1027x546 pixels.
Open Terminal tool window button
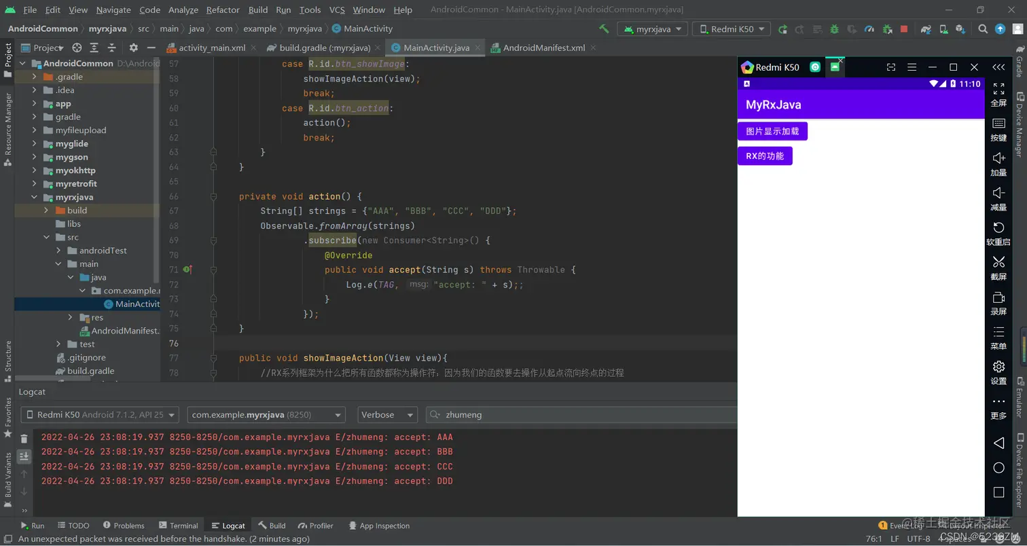tap(178, 526)
